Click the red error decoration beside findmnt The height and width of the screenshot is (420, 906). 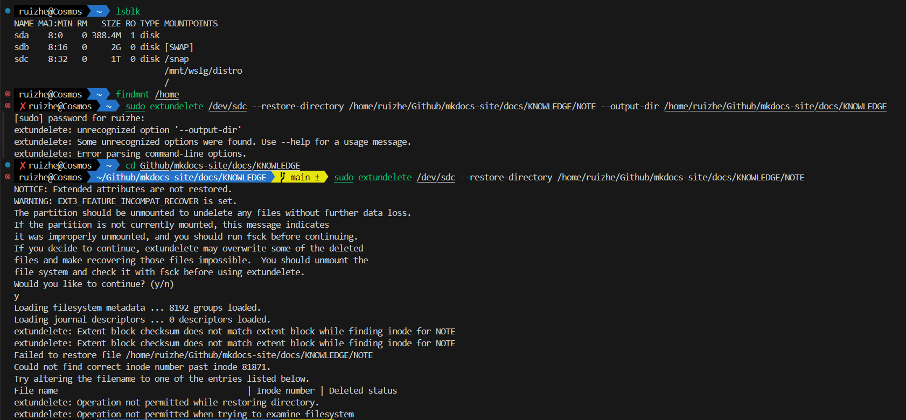pos(8,94)
